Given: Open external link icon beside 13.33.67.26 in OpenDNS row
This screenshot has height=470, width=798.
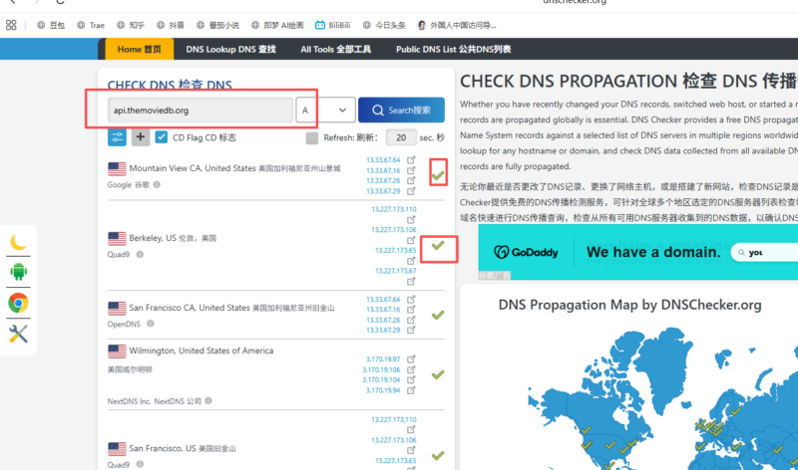Looking at the screenshot, I should [x=411, y=320].
